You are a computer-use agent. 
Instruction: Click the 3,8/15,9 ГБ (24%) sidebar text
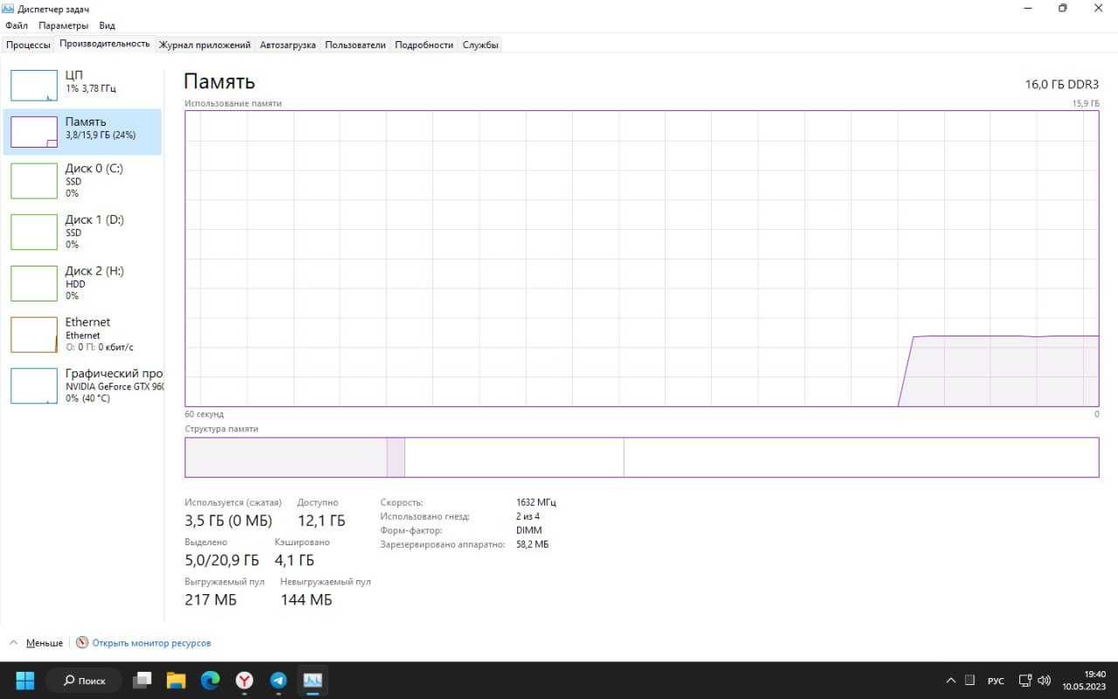(x=100, y=135)
